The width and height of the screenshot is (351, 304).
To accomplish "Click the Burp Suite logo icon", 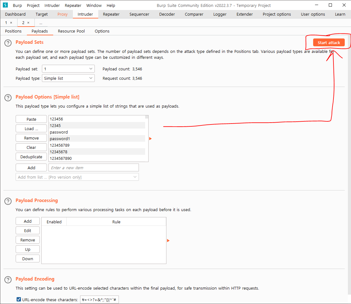I will tap(5, 5).
